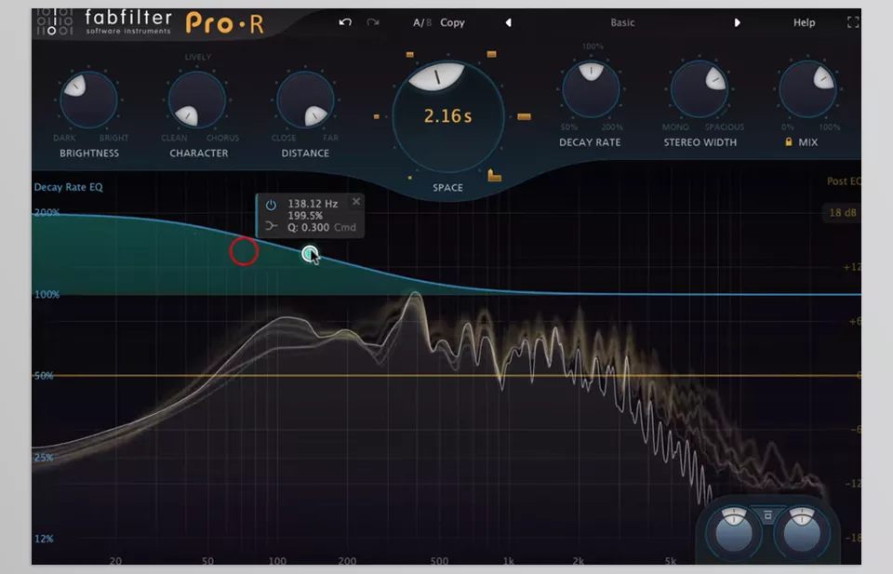Screen dimensions: 893x574
Task: Click the Q: 0.300 value
Action: (x=308, y=227)
